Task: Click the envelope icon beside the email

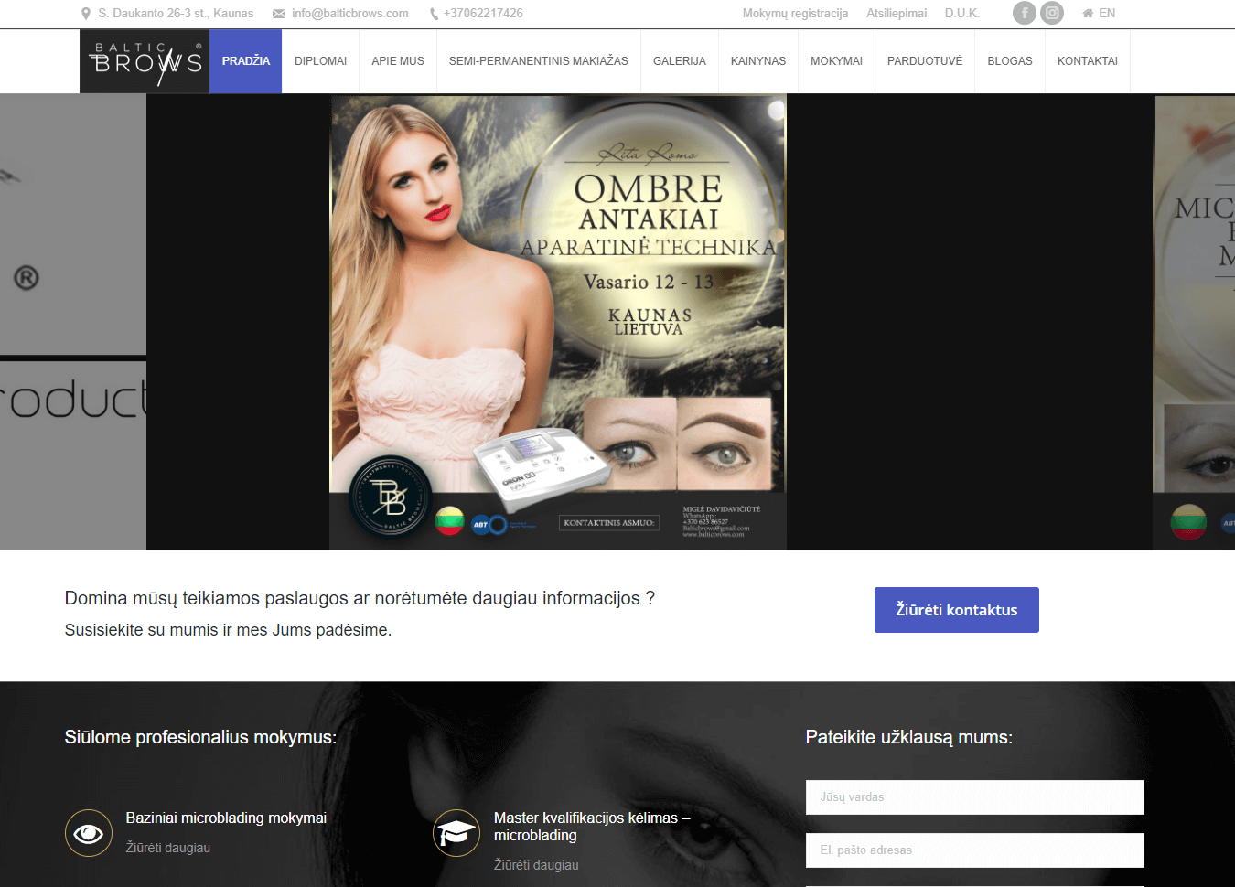Action: click(x=279, y=14)
